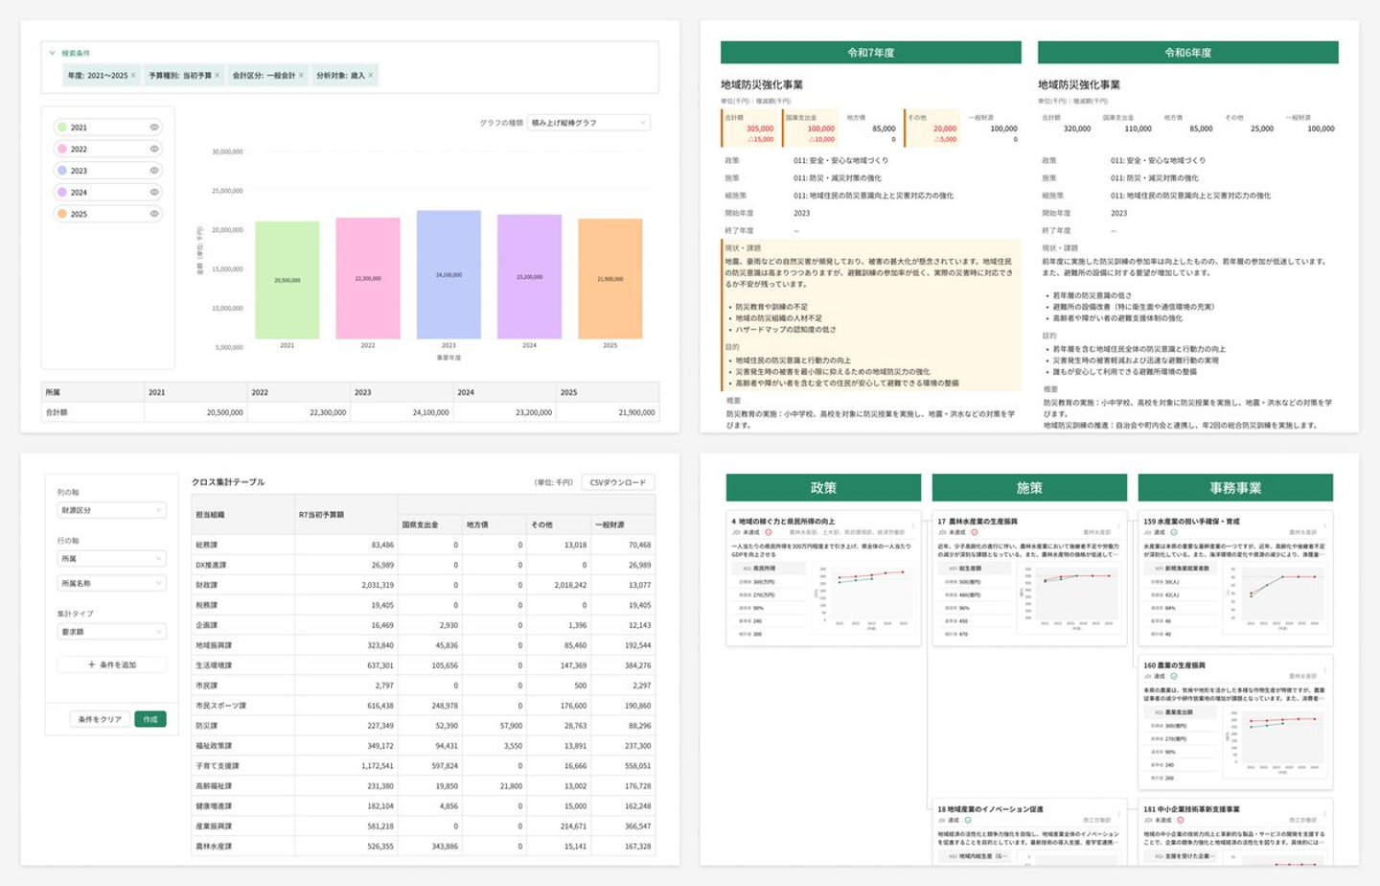The height and width of the screenshot is (886, 1380).
Task: Click the 農林水産課 row label
Action: pos(211,847)
